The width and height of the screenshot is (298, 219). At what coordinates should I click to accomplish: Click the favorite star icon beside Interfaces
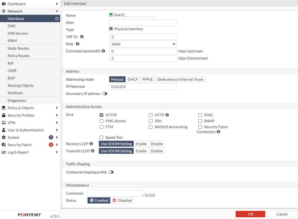click(57, 19)
